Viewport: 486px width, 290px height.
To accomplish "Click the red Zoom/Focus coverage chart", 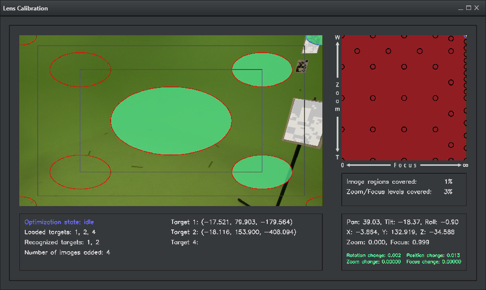I will pos(404,98).
